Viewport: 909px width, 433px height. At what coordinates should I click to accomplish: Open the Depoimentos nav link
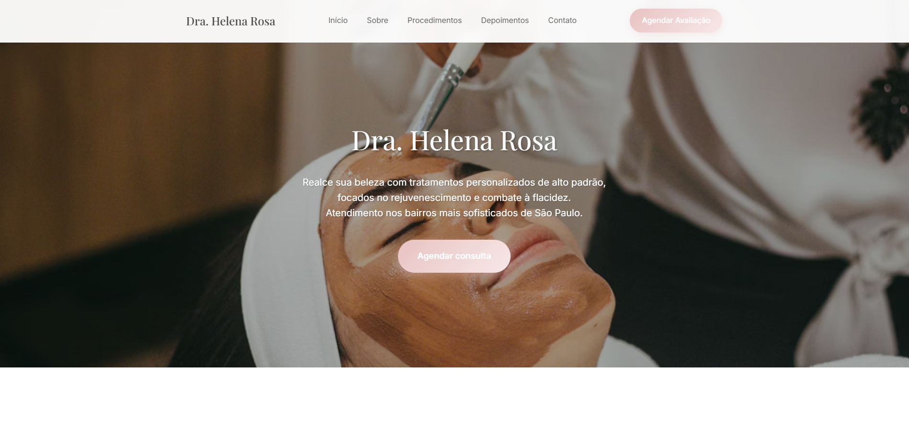pyautogui.click(x=505, y=21)
